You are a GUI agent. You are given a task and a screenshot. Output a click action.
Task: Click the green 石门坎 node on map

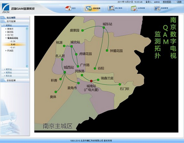[x=120, y=84]
